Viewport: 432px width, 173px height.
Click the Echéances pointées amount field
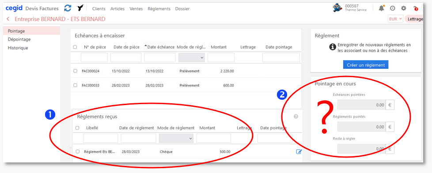(361, 105)
